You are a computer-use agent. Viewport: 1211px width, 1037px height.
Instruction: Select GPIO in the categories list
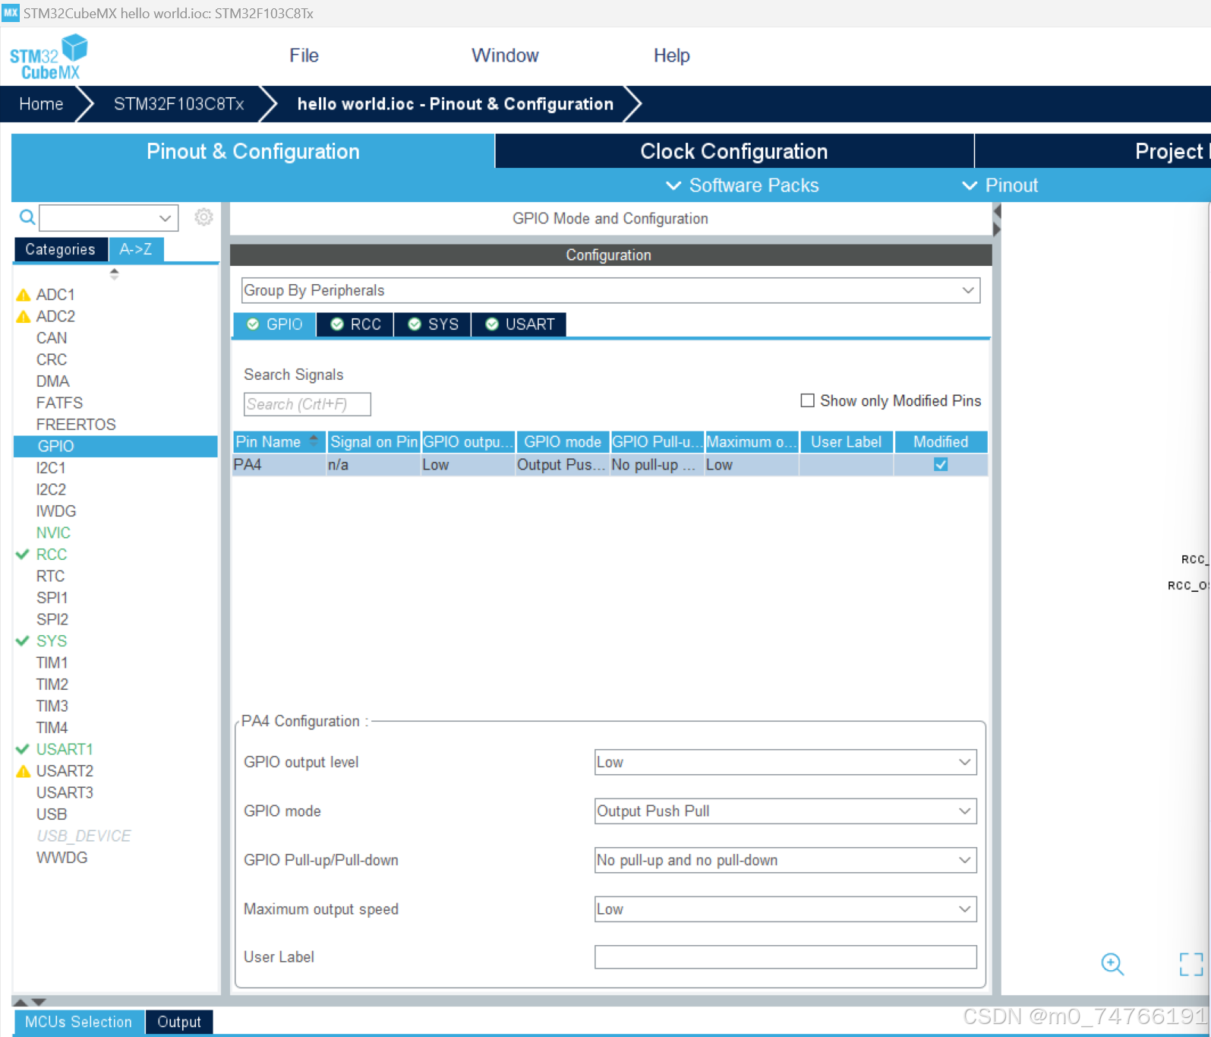115,447
